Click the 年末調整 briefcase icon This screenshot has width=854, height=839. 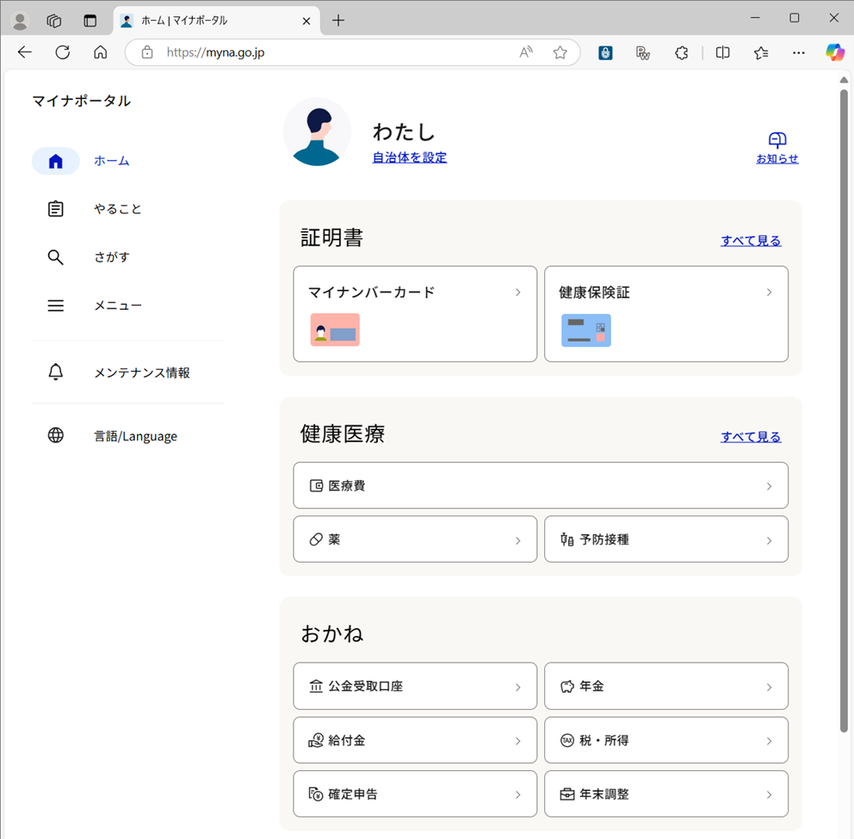click(567, 794)
